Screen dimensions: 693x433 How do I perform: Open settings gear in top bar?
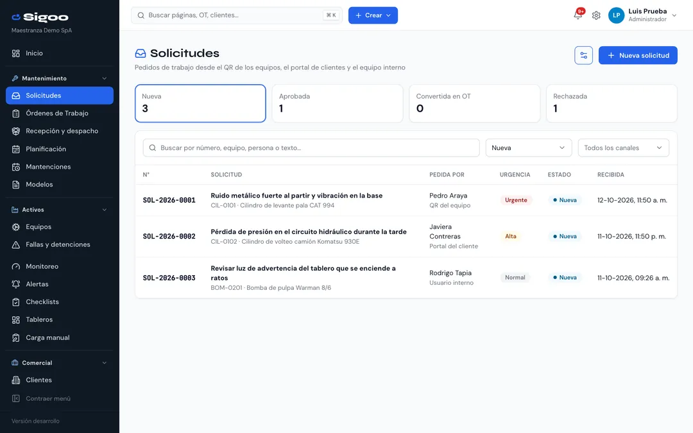[596, 15]
